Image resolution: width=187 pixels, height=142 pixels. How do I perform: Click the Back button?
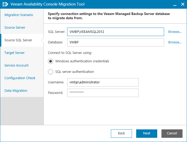click(x=121, y=133)
